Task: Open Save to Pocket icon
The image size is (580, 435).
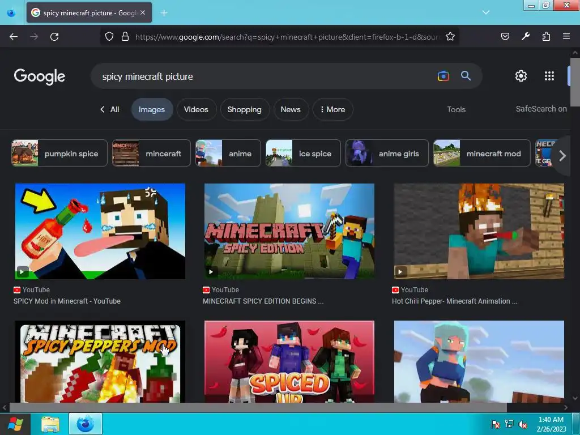Action: pos(505,36)
